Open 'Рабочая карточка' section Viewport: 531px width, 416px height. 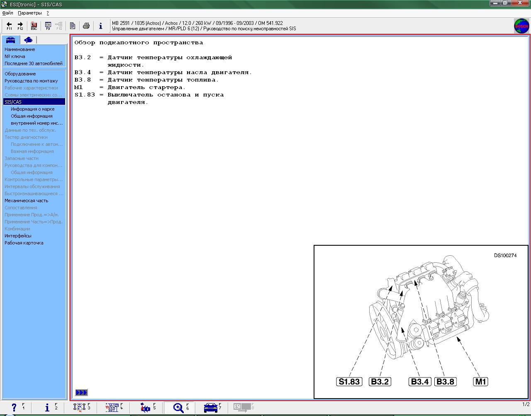24,243
